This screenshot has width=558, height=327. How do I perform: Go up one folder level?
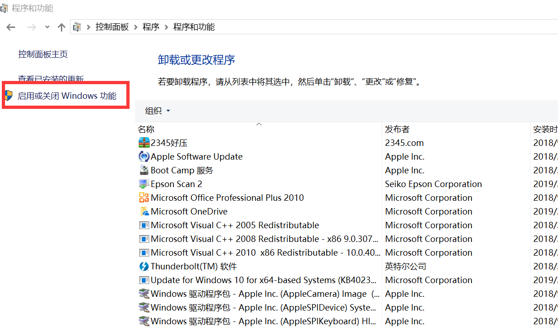pos(61,27)
